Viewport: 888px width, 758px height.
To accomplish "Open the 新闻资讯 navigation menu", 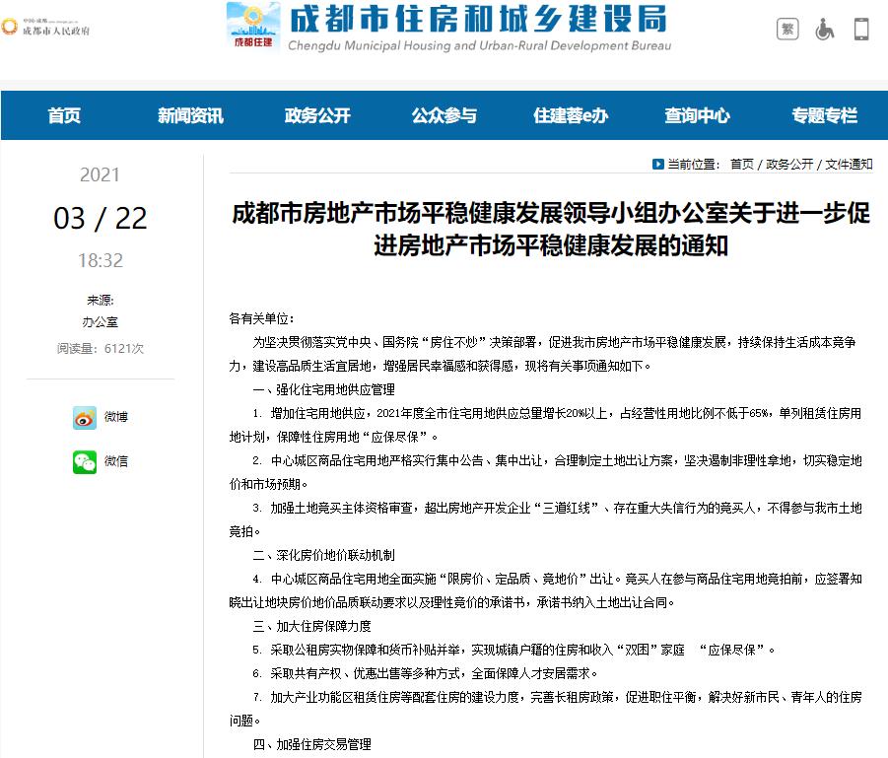I will [x=191, y=115].
